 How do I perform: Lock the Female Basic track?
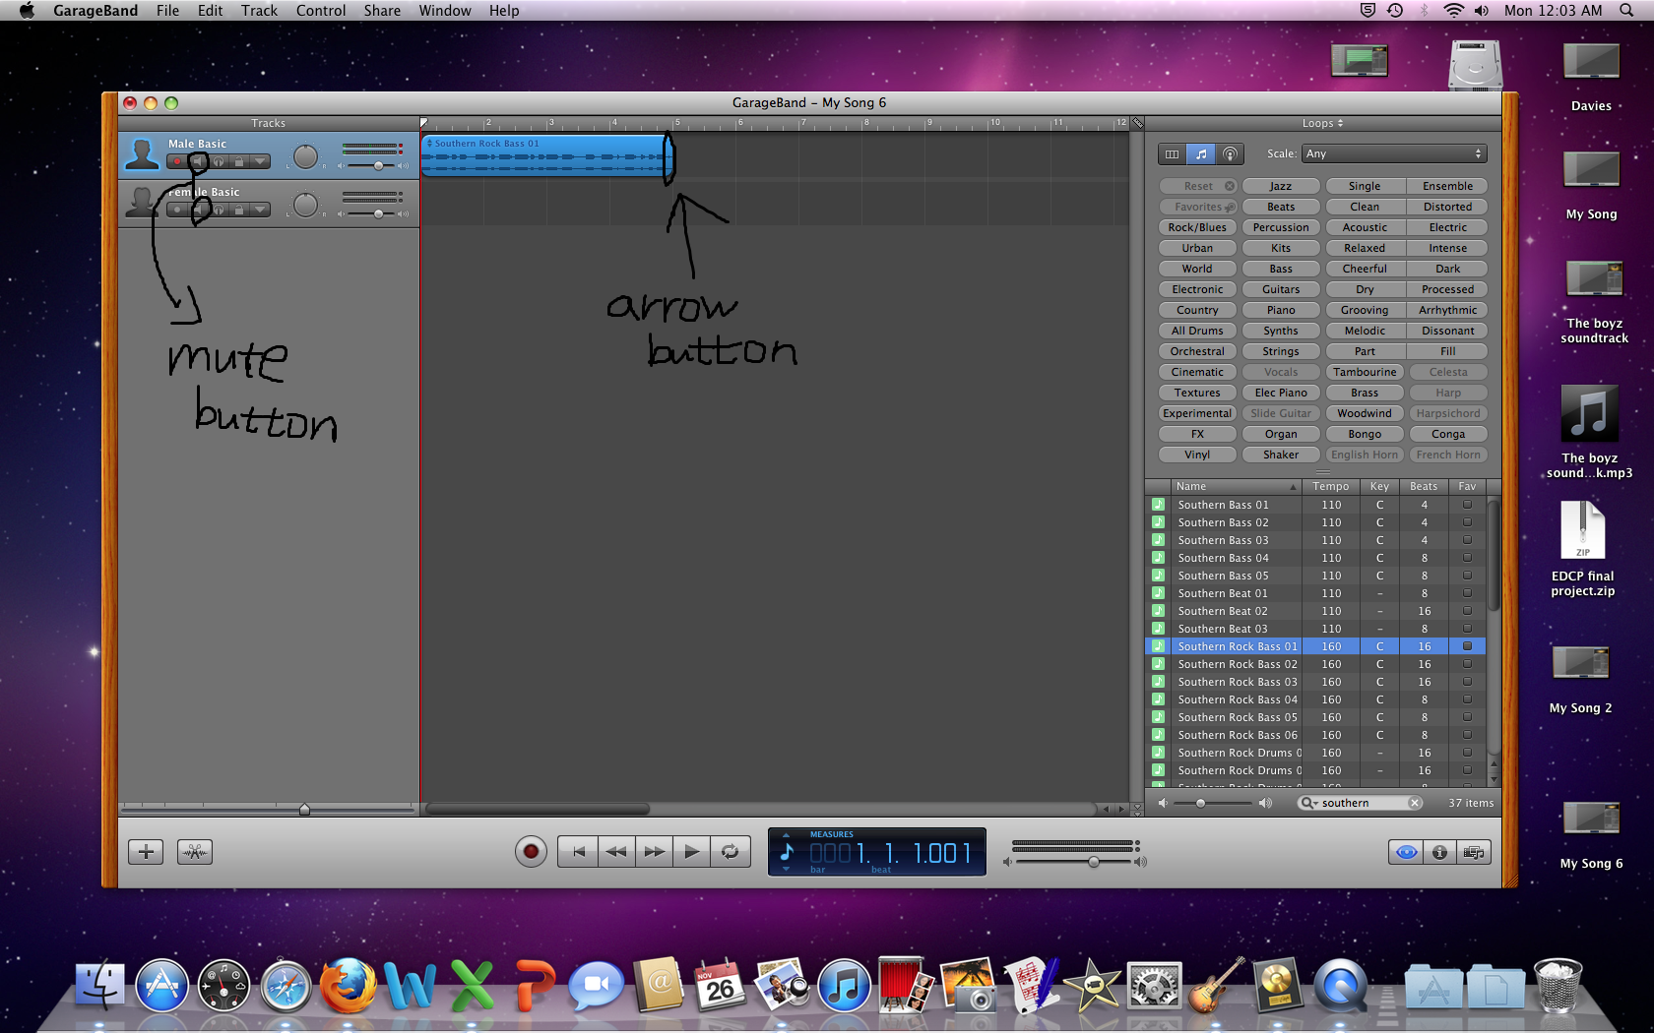[239, 210]
